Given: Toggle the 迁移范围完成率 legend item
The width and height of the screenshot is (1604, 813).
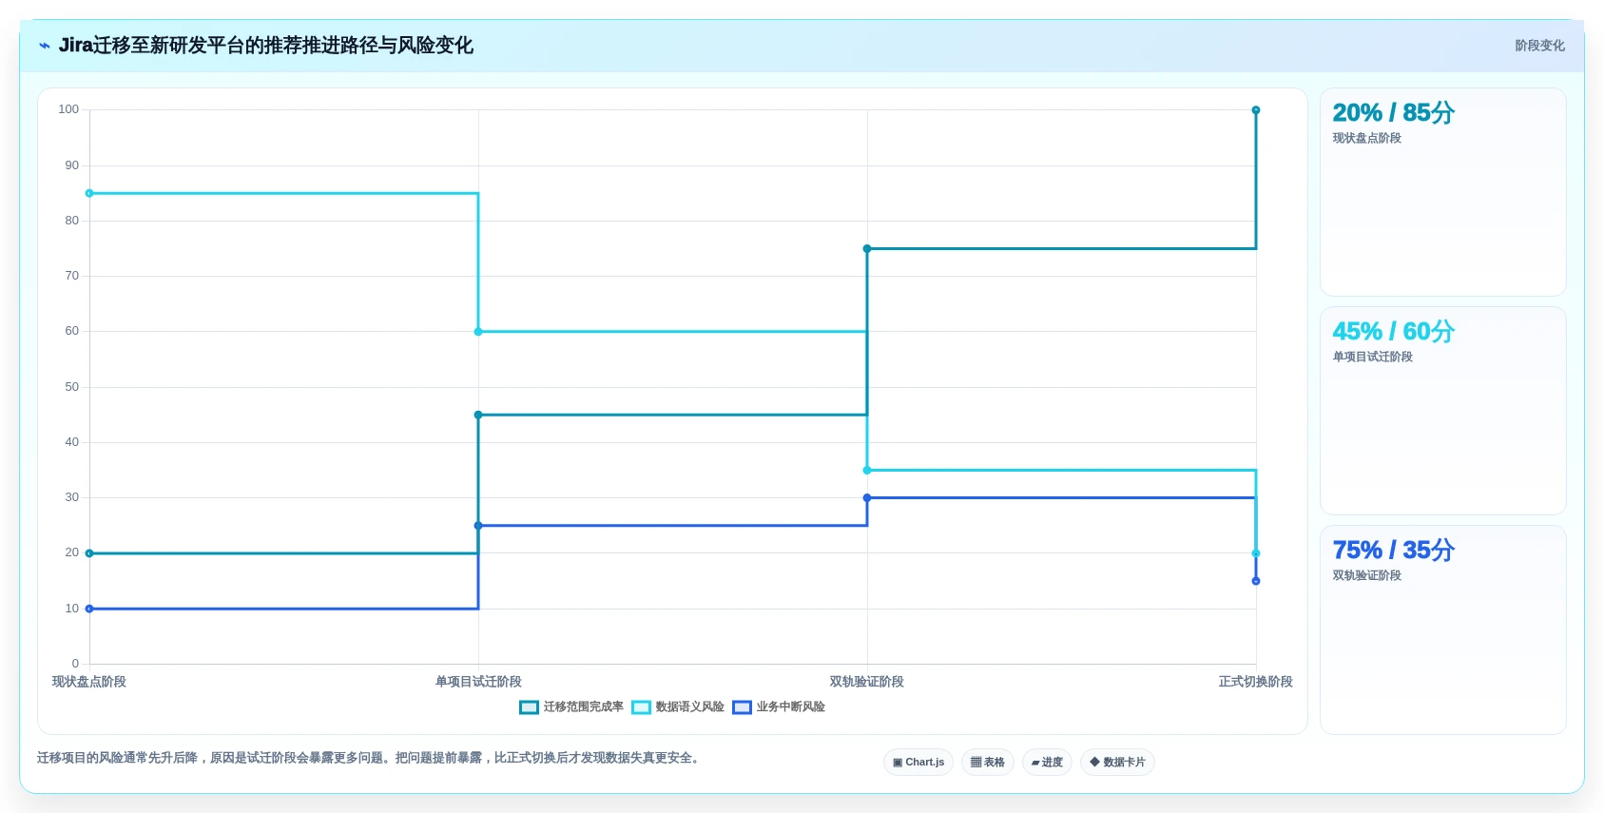Looking at the screenshot, I should click(x=571, y=707).
